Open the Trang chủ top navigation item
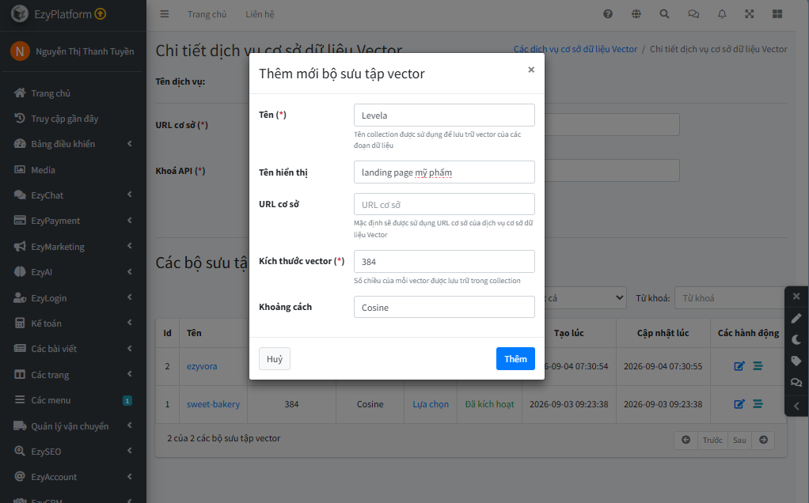Viewport: 809px width, 503px height. 207,14
